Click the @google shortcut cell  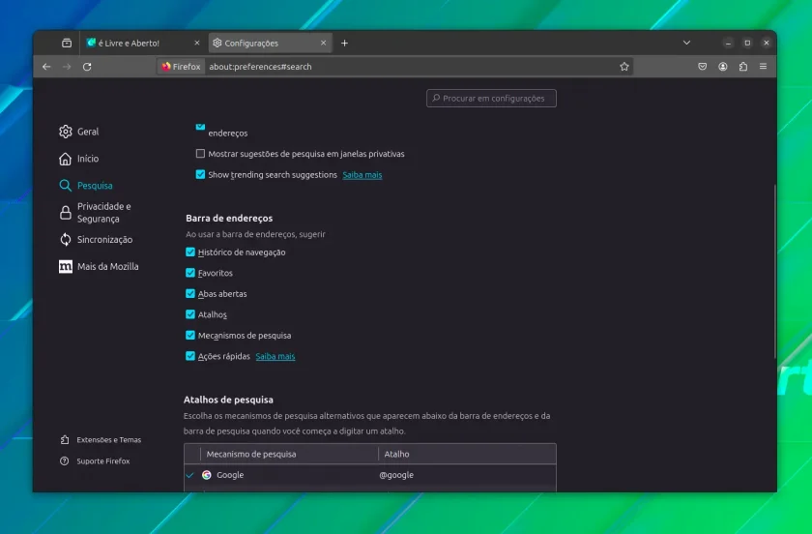[x=396, y=475]
